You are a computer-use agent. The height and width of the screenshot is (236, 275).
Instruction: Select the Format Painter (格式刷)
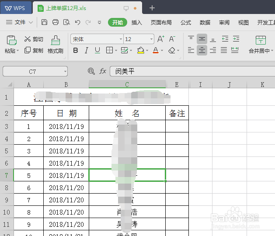click(x=56, y=45)
